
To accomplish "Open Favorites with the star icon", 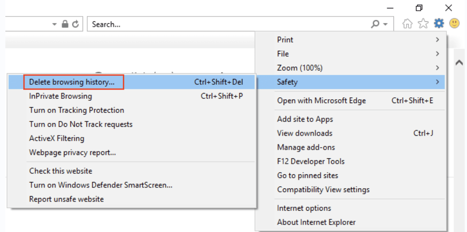I will pos(423,24).
